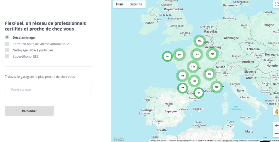This screenshot has height=142, width=279.
Task: Select the Street View pegman icon
Action: (277, 112)
